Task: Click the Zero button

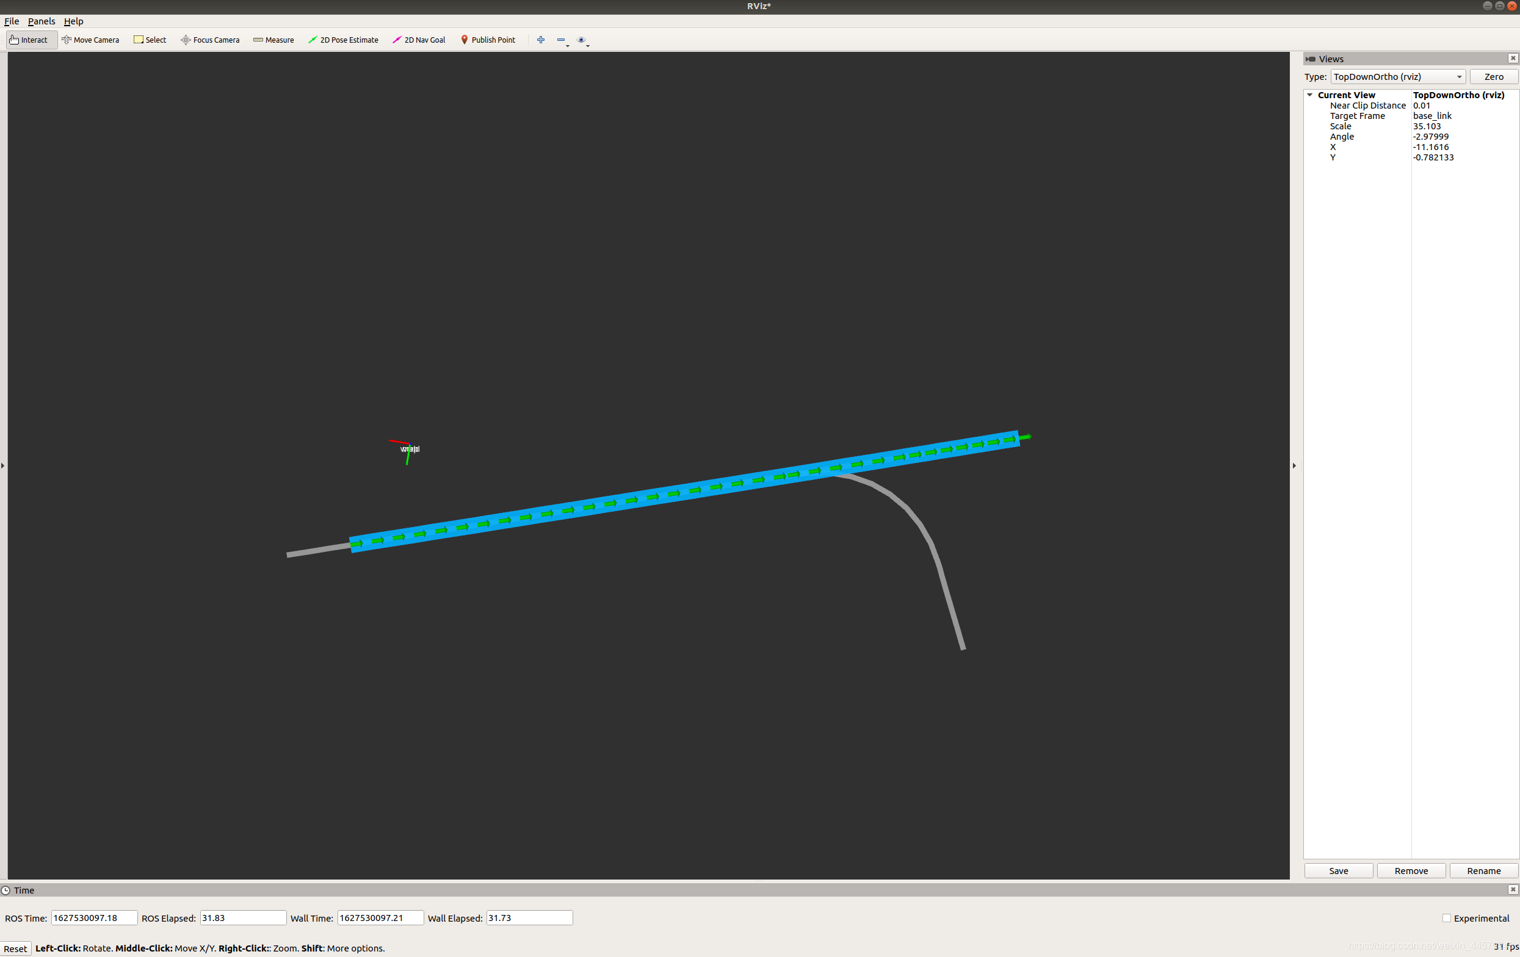Action: pyautogui.click(x=1493, y=77)
